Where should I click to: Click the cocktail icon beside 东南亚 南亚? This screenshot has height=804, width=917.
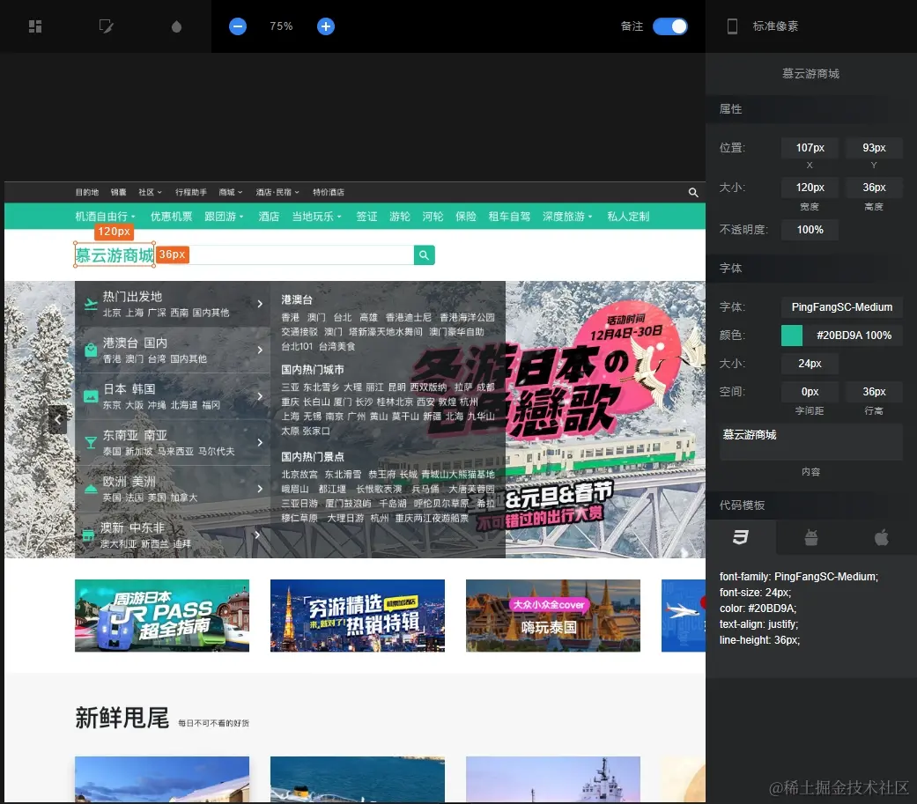91,443
